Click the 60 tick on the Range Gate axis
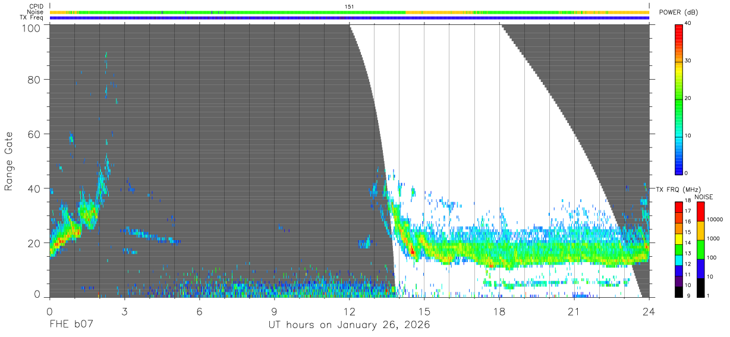Viewport: 730px width, 337px height. coord(34,134)
